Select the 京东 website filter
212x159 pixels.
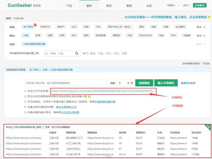coord(173,36)
